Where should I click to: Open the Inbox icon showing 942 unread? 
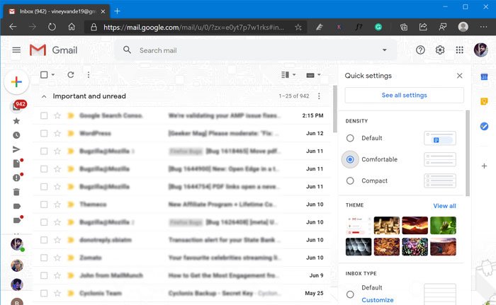click(x=18, y=106)
